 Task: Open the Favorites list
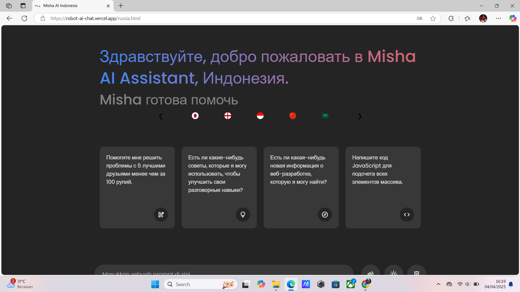[467, 18]
